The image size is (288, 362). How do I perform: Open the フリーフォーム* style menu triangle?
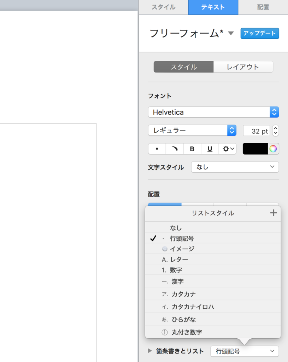tap(231, 34)
